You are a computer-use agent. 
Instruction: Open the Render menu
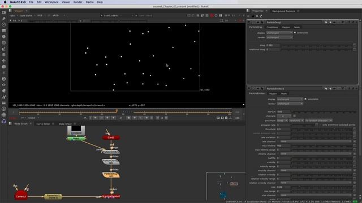(x=78, y=2)
